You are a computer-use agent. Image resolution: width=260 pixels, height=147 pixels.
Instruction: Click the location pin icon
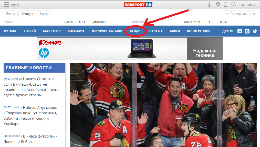(x=218, y=4)
